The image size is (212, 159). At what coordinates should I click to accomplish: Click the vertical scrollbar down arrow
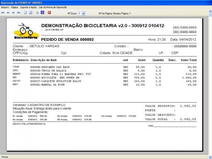tap(210, 157)
